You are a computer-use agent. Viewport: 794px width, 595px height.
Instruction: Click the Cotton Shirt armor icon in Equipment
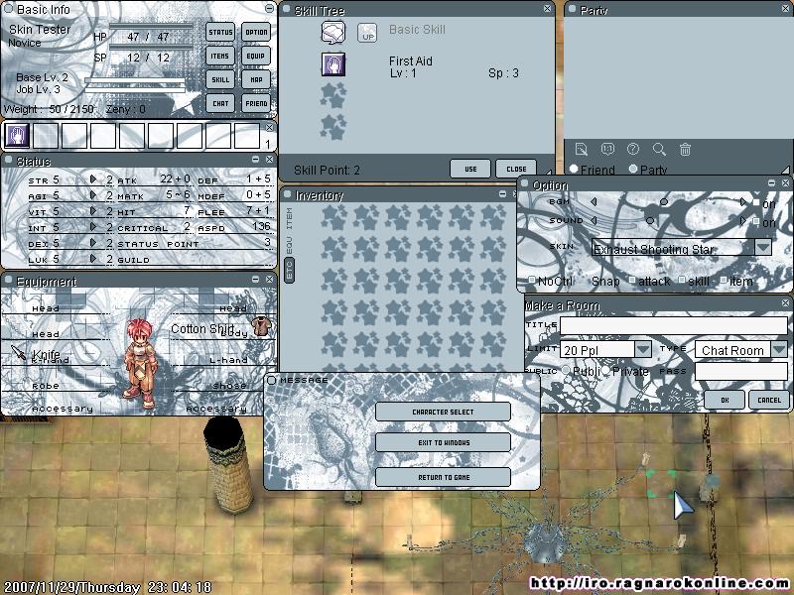pyautogui.click(x=262, y=326)
